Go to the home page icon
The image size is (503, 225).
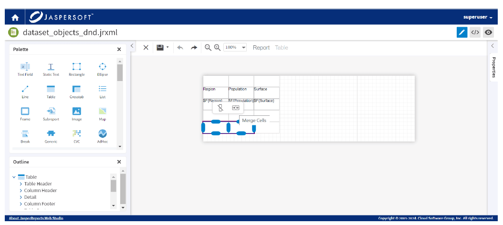pos(15,18)
